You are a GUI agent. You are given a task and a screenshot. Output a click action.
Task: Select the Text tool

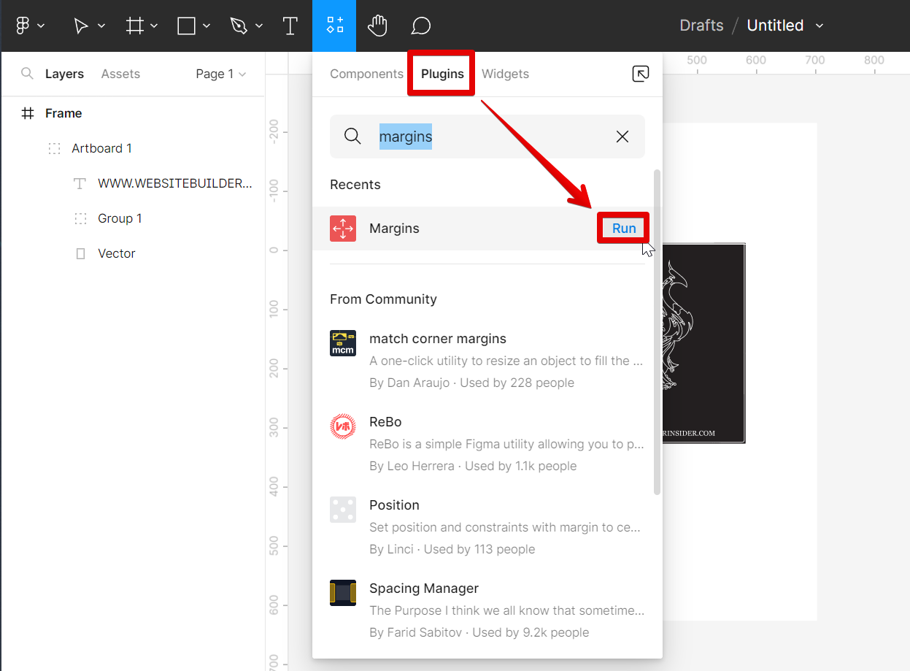click(290, 26)
